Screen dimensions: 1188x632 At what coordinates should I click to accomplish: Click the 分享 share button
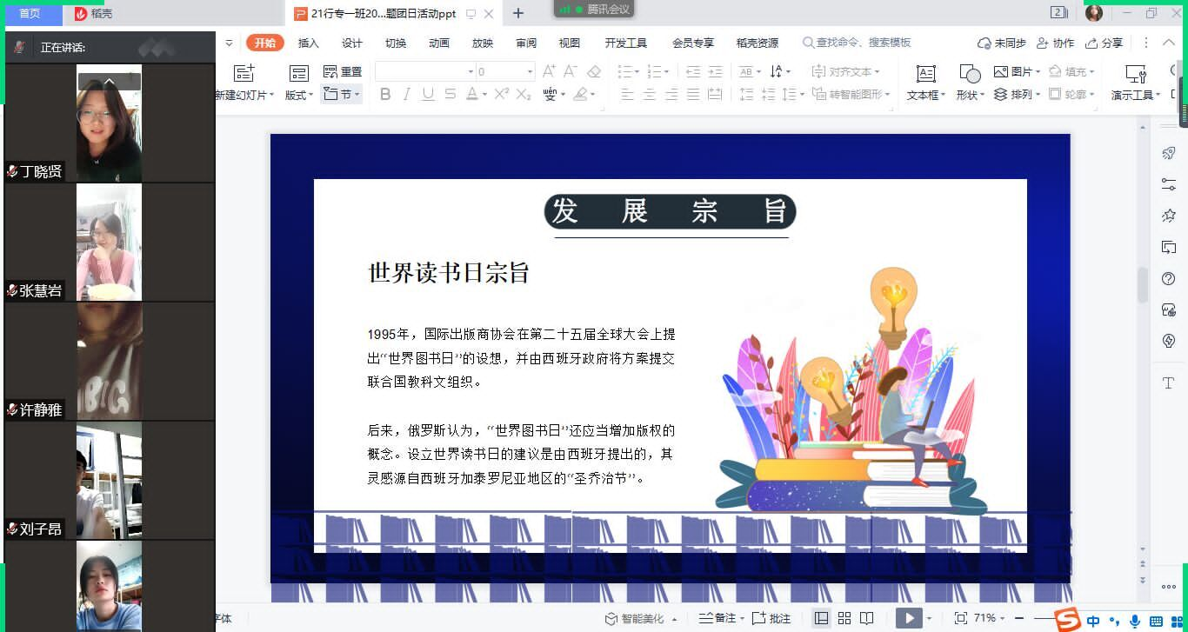[x=1105, y=43]
